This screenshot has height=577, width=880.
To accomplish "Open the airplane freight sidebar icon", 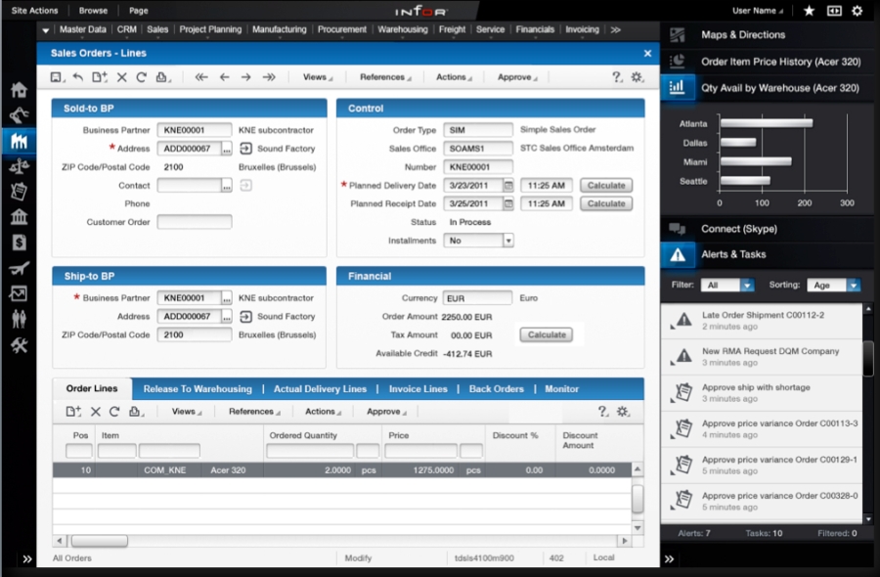I will (19, 268).
